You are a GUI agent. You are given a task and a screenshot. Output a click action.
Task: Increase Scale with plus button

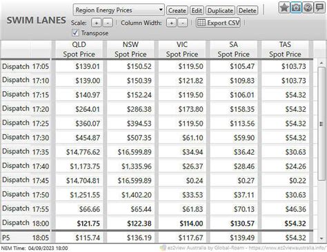tap(97, 23)
